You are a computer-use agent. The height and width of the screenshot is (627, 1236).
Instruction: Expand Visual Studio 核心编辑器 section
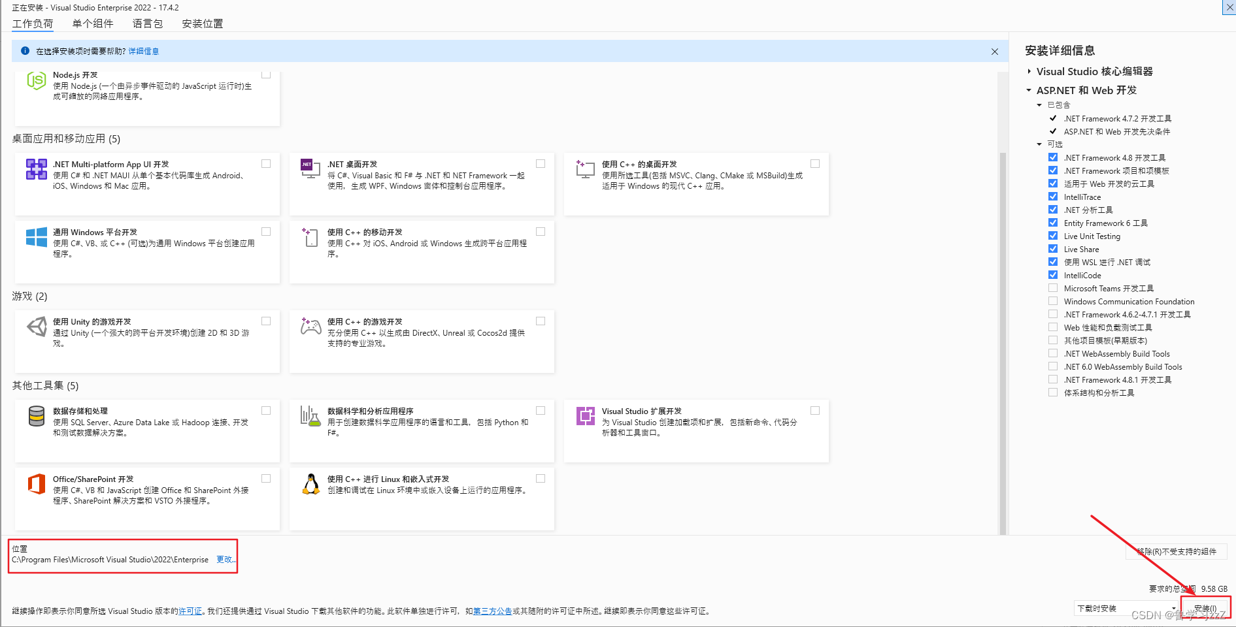[x=1029, y=71]
